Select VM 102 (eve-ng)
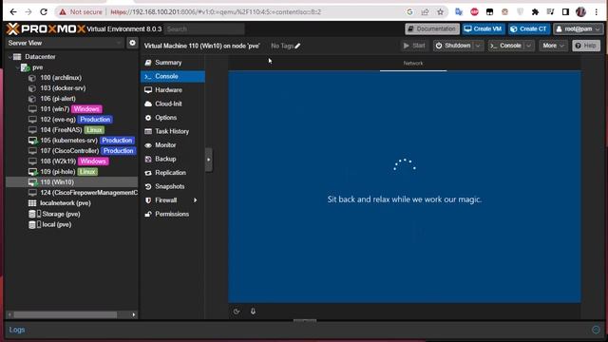608x342 pixels. (x=58, y=120)
